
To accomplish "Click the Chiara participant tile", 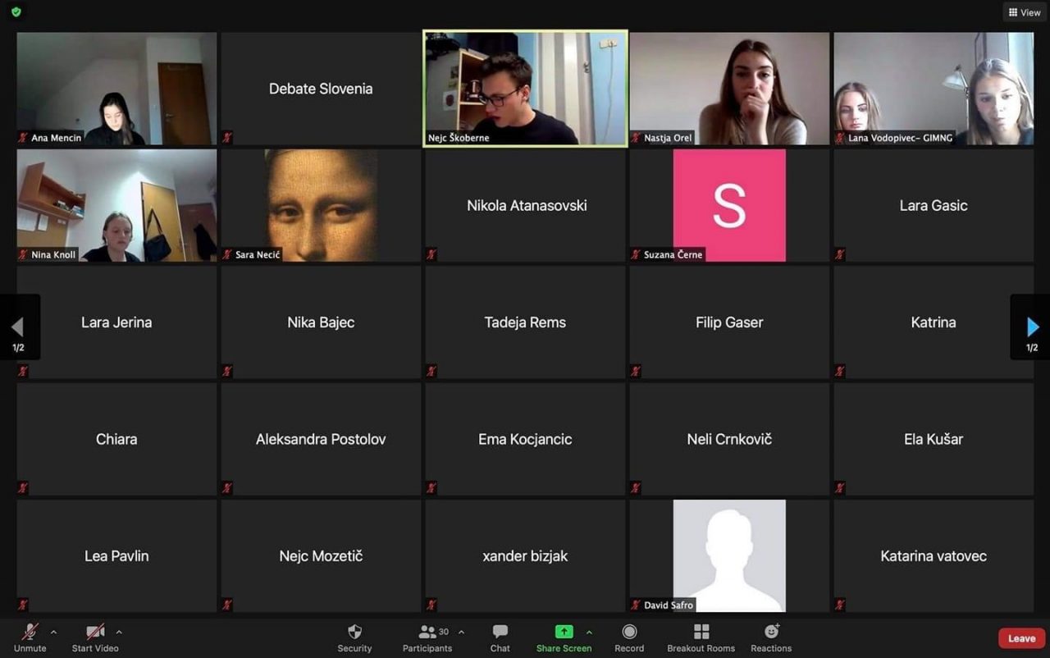I will [x=116, y=439].
